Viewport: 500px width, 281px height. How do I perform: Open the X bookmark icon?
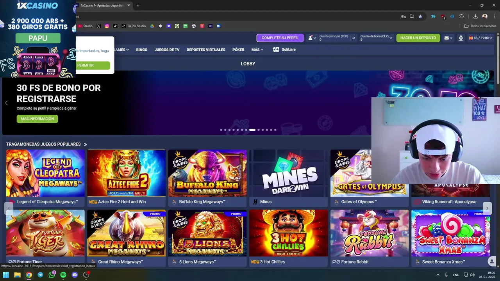98,26
